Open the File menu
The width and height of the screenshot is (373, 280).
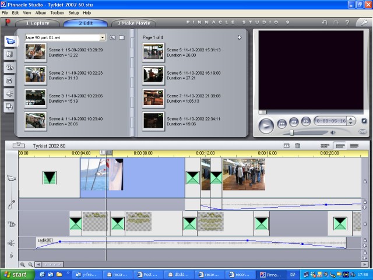click(5, 13)
